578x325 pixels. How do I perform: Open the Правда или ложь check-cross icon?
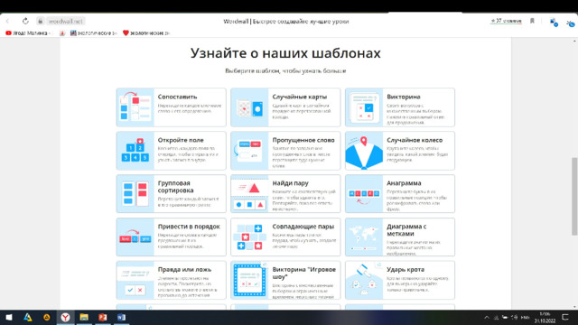point(135,280)
